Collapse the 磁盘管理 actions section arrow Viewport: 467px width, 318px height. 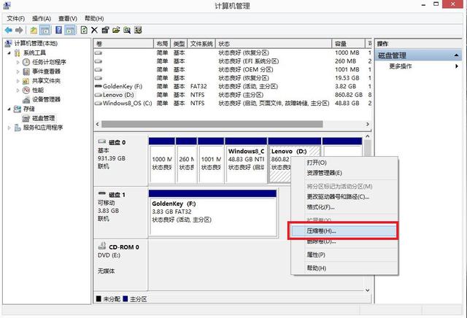click(x=456, y=55)
